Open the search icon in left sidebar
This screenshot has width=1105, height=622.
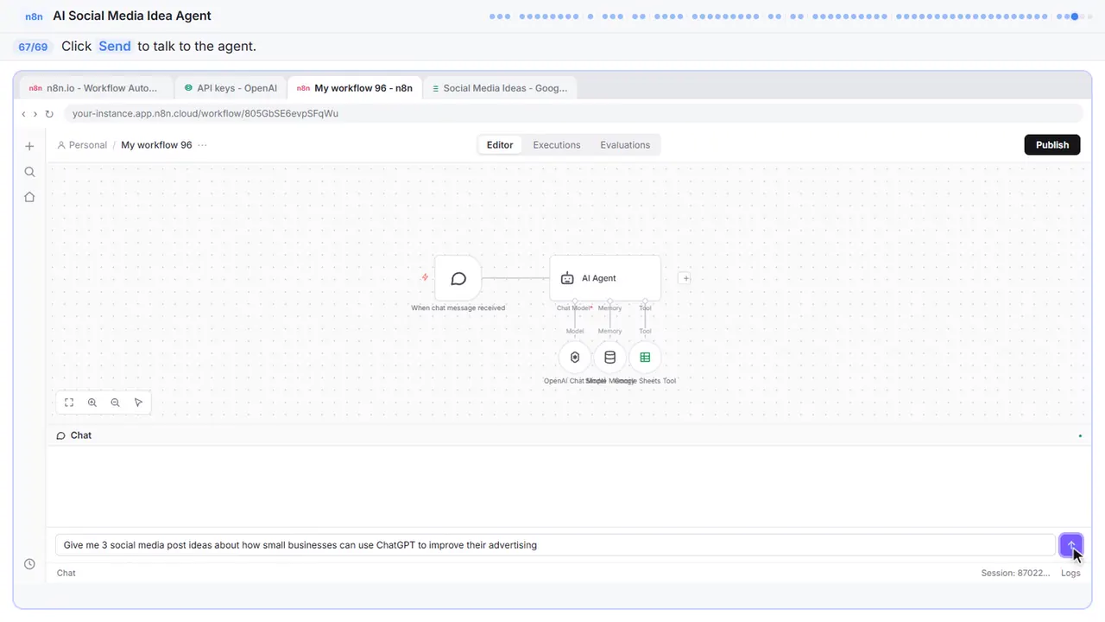pos(29,172)
